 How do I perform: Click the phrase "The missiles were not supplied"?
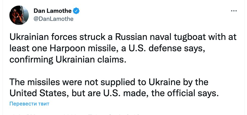pos(77,82)
